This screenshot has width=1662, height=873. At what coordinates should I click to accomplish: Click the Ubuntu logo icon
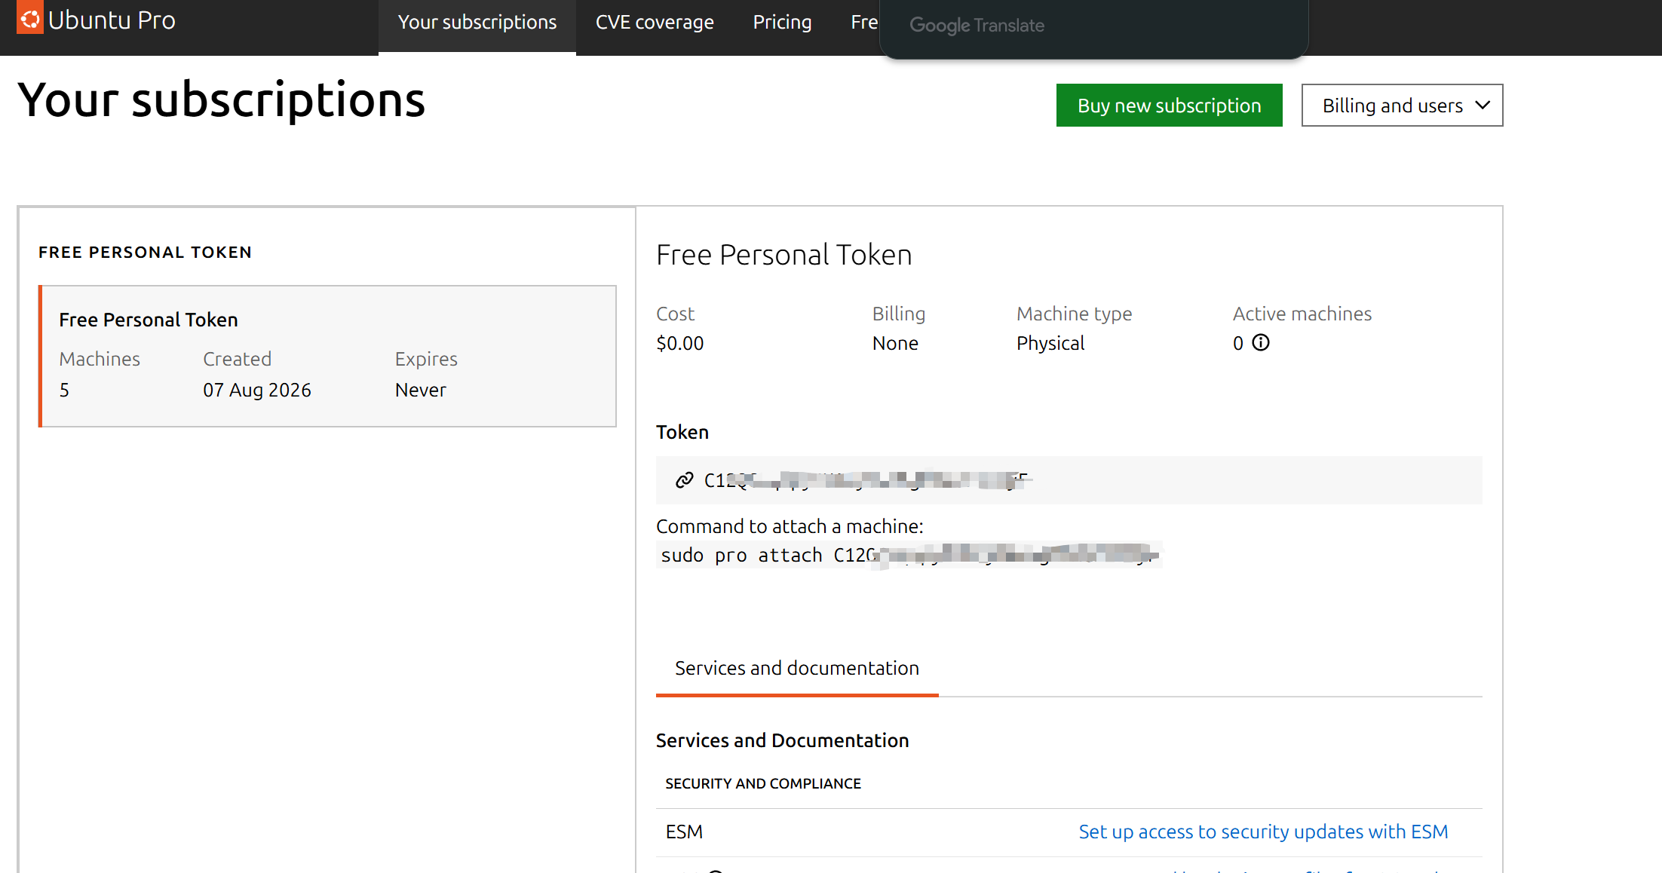tap(30, 18)
